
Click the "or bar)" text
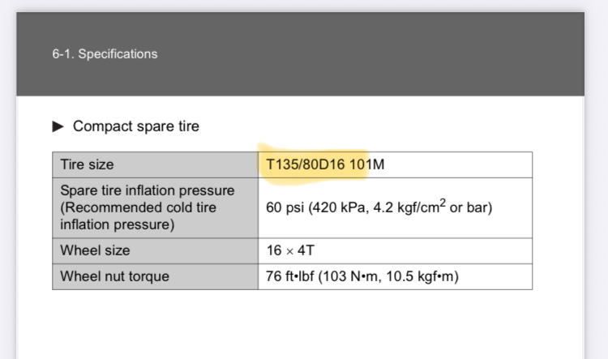[x=471, y=207]
